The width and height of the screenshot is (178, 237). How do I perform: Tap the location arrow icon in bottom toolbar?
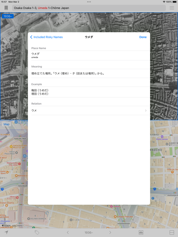pos(6,232)
